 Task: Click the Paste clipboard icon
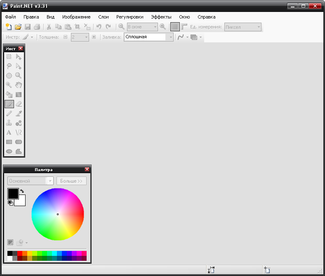68,27
